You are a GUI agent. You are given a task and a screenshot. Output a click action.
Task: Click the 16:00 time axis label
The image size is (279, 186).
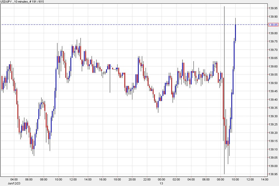click(103, 179)
